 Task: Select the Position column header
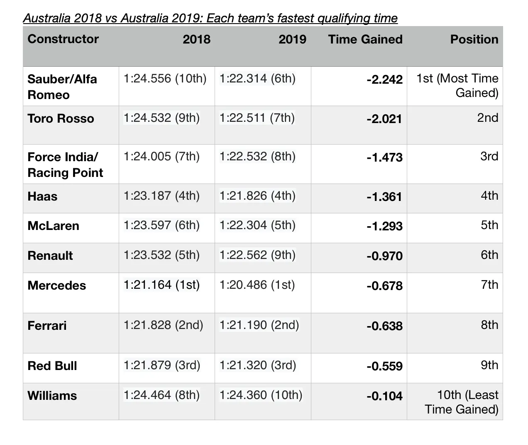pyautogui.click(x=474, y=39)
